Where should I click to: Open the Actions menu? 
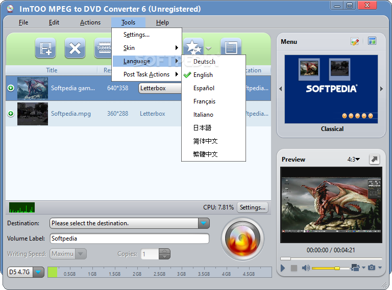90,22
